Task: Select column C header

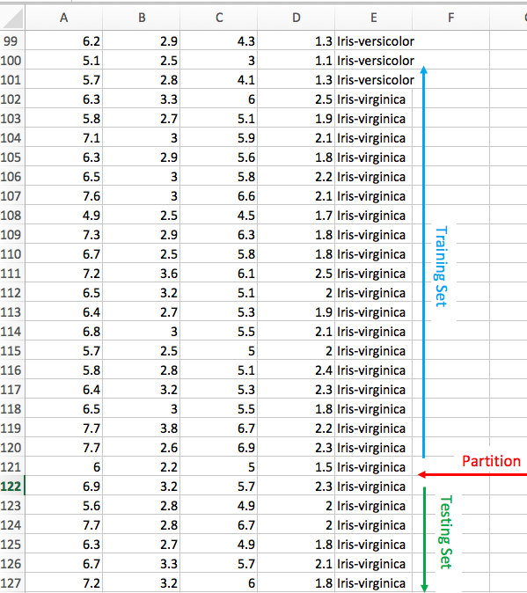Action: point(219,18)
